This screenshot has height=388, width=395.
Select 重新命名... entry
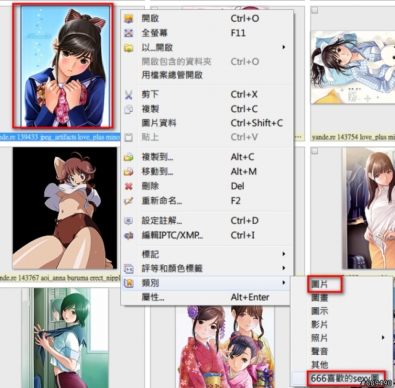(x=207, y=201)
